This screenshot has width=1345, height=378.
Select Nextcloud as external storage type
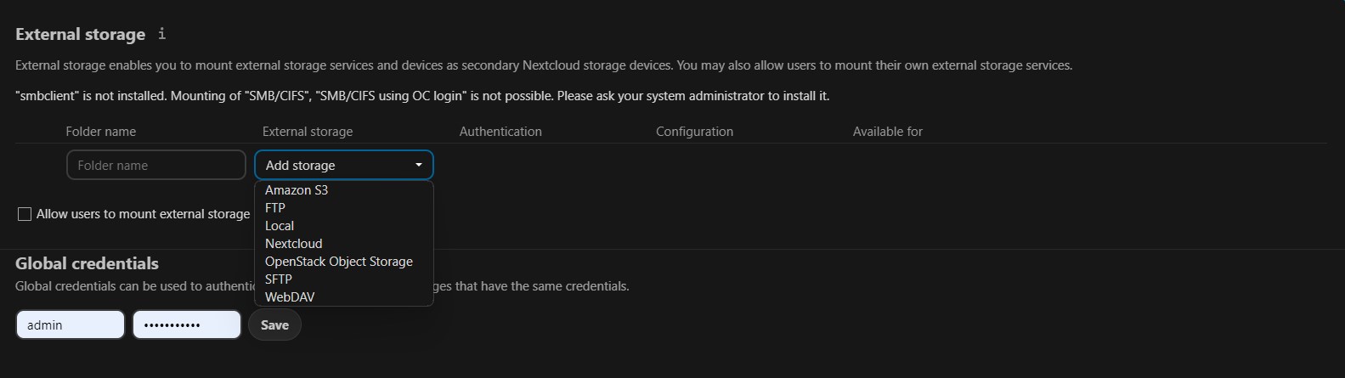point(294,244)
